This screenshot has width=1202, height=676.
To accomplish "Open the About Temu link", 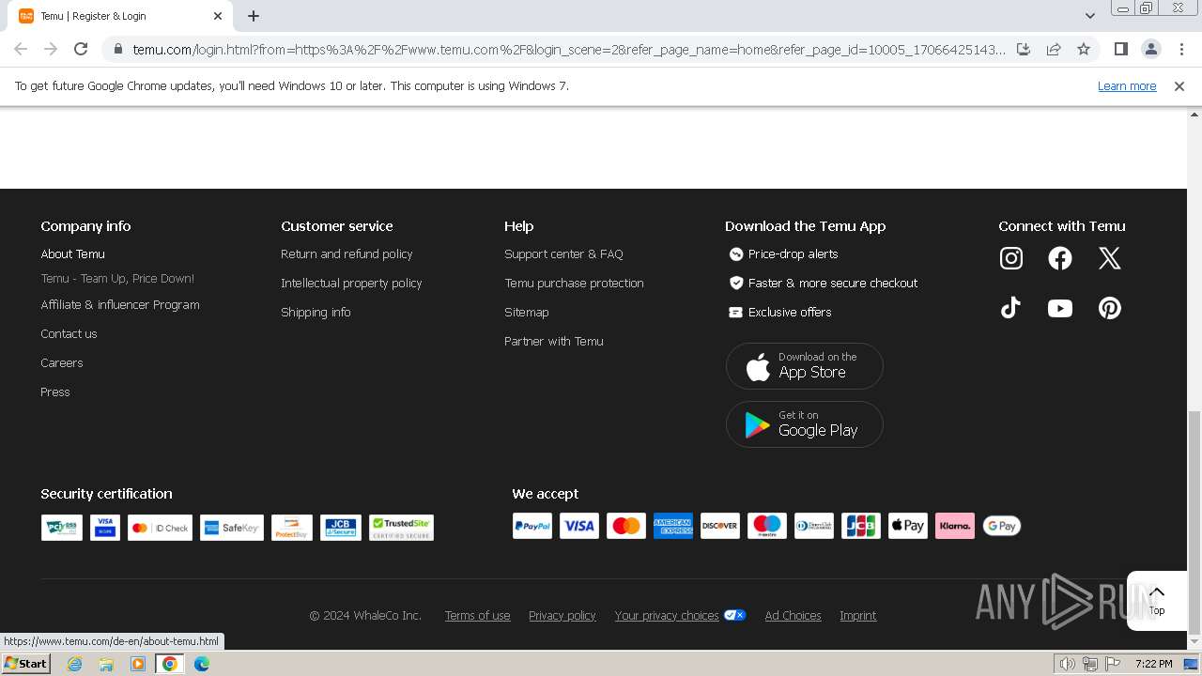I will pos(72,254).
